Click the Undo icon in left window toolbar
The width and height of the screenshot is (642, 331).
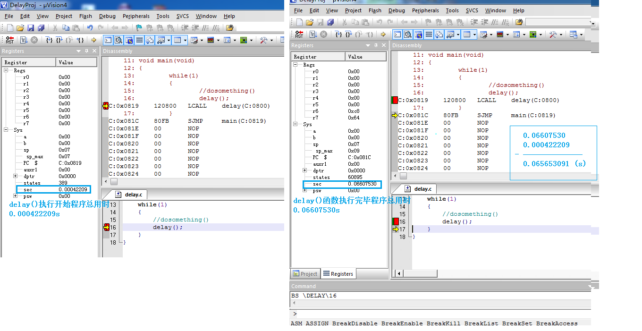click(90, 28)
